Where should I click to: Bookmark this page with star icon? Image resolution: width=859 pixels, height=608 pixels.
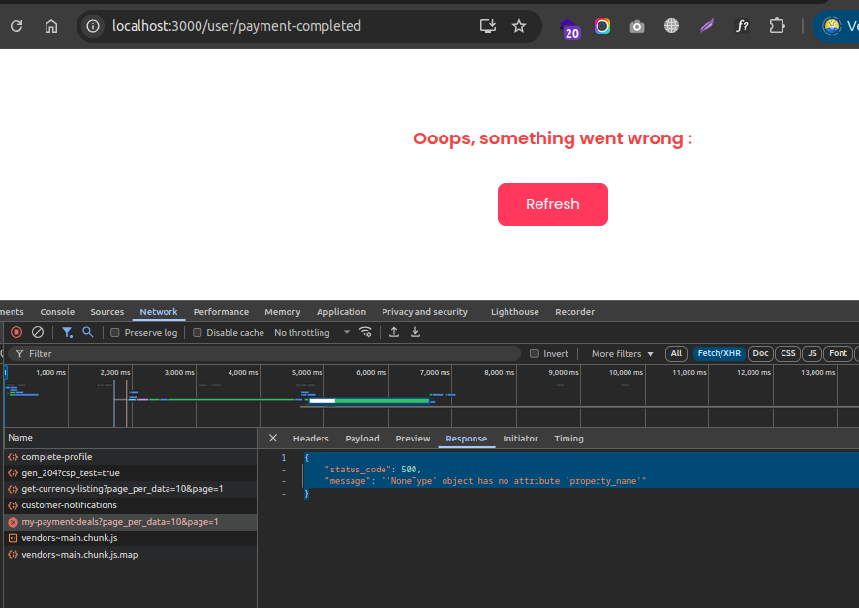[519, 26]
